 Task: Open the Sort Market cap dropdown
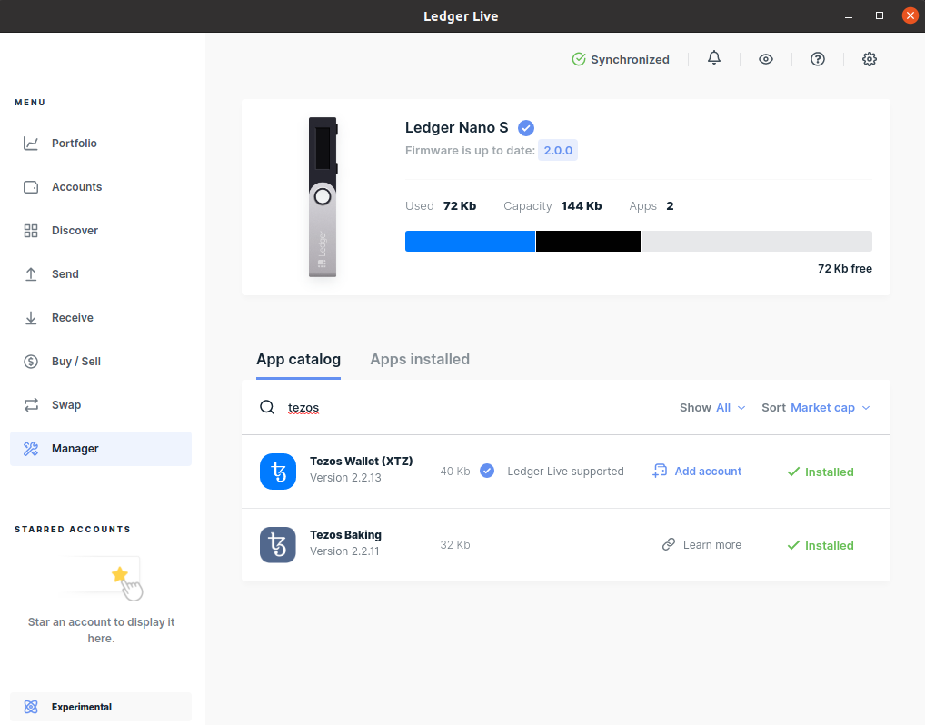click(816, 408)
